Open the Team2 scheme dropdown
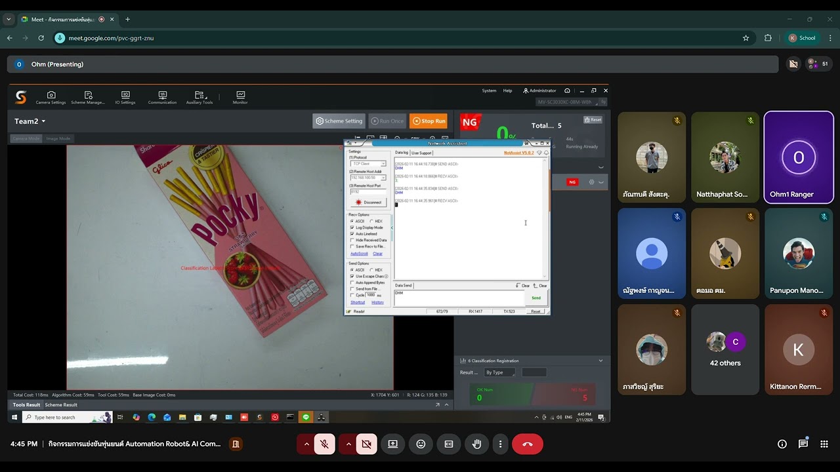Viewport: 840px width, 472px height. [x=30, y=121]
